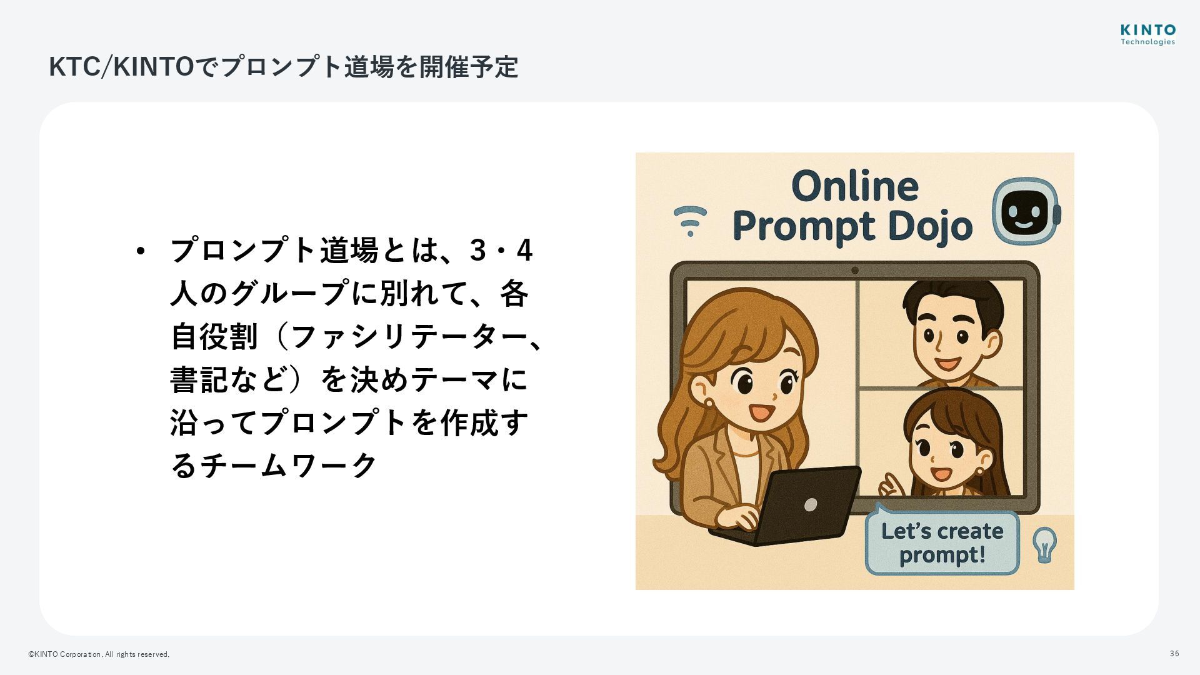
Task: Click the KINTO Technologies logo
Action: [x=1147, y=34]
